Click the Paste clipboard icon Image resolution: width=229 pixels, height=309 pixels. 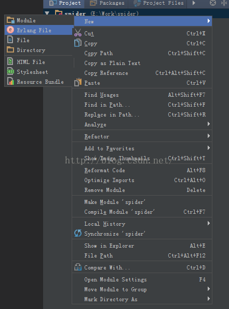point(78,82)
